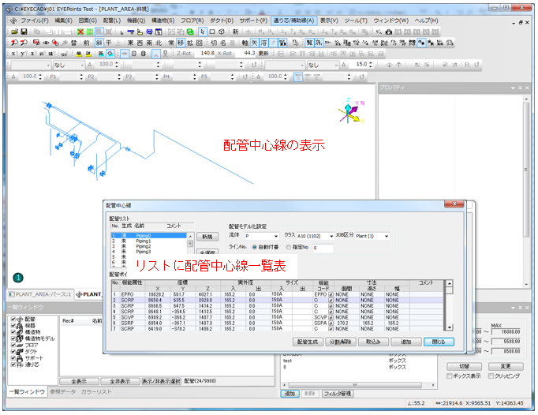
Task: Open the 通り芯/補助線(A) menu
Action: pos(293,21)
